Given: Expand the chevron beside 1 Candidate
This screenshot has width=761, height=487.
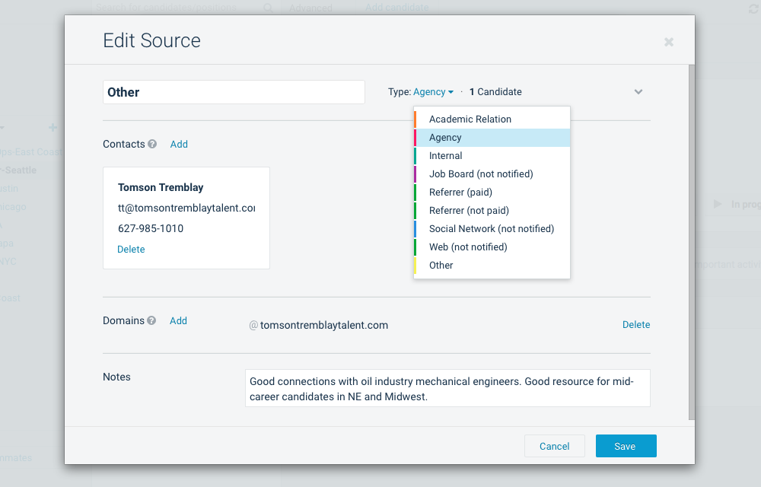Looking at the screenshot, I should click(638, 92).
